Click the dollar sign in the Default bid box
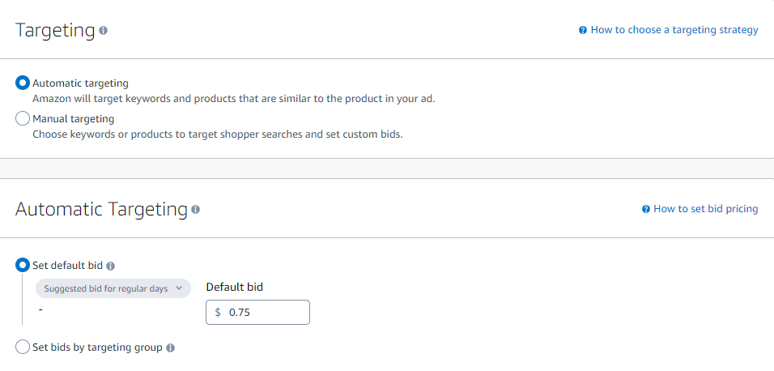 coord(218,312)
